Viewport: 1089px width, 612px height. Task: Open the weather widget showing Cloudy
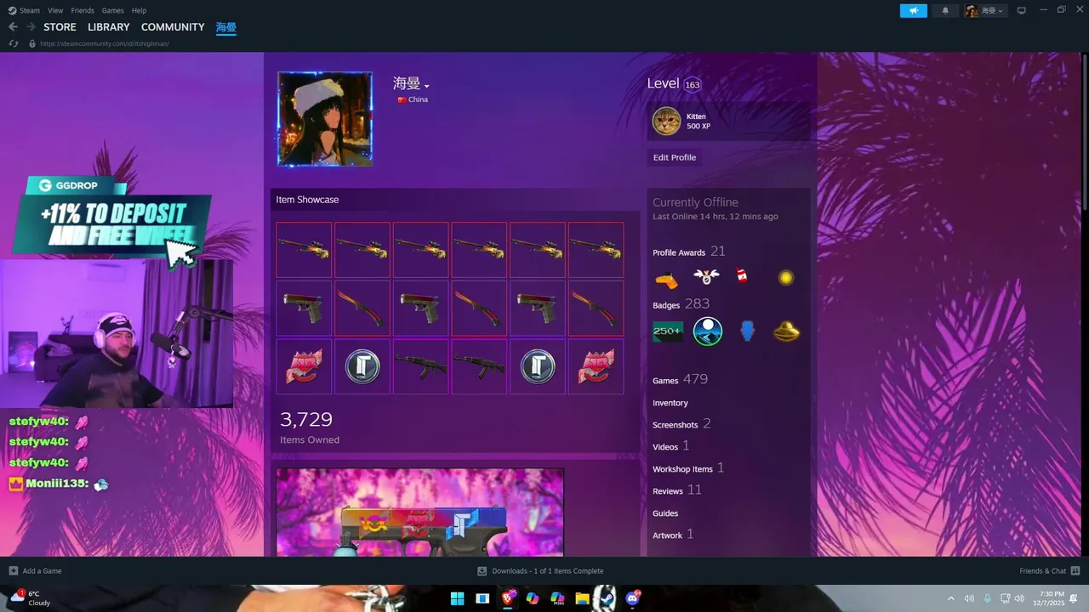(29, 598)
